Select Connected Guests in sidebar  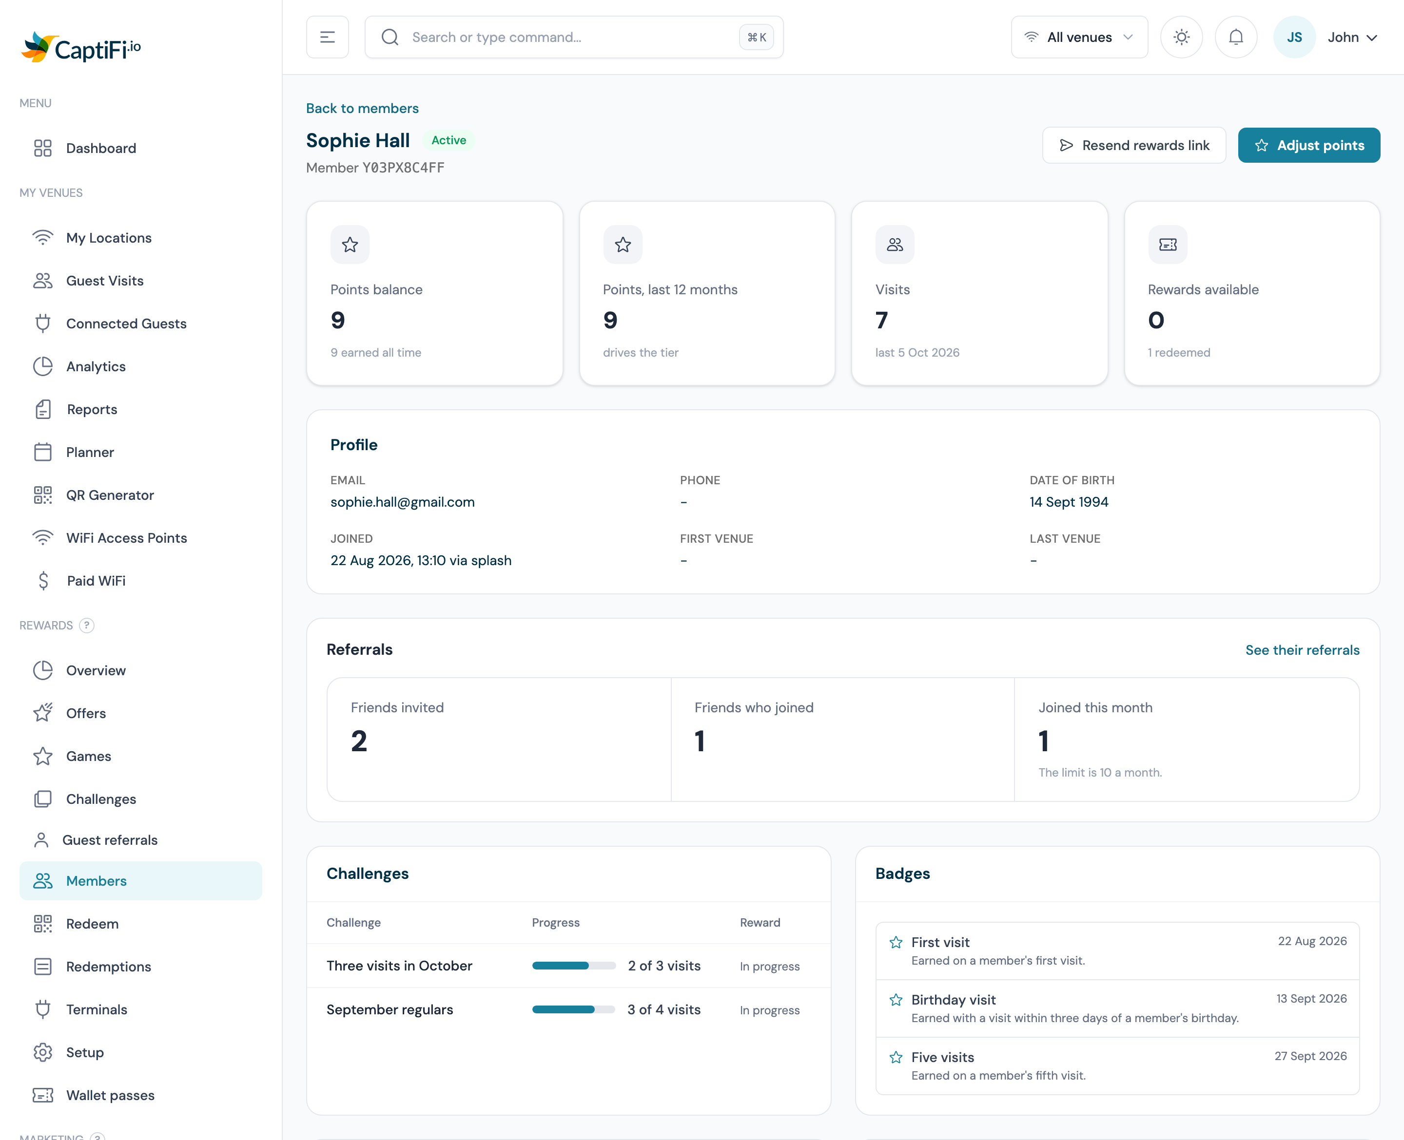140,324
